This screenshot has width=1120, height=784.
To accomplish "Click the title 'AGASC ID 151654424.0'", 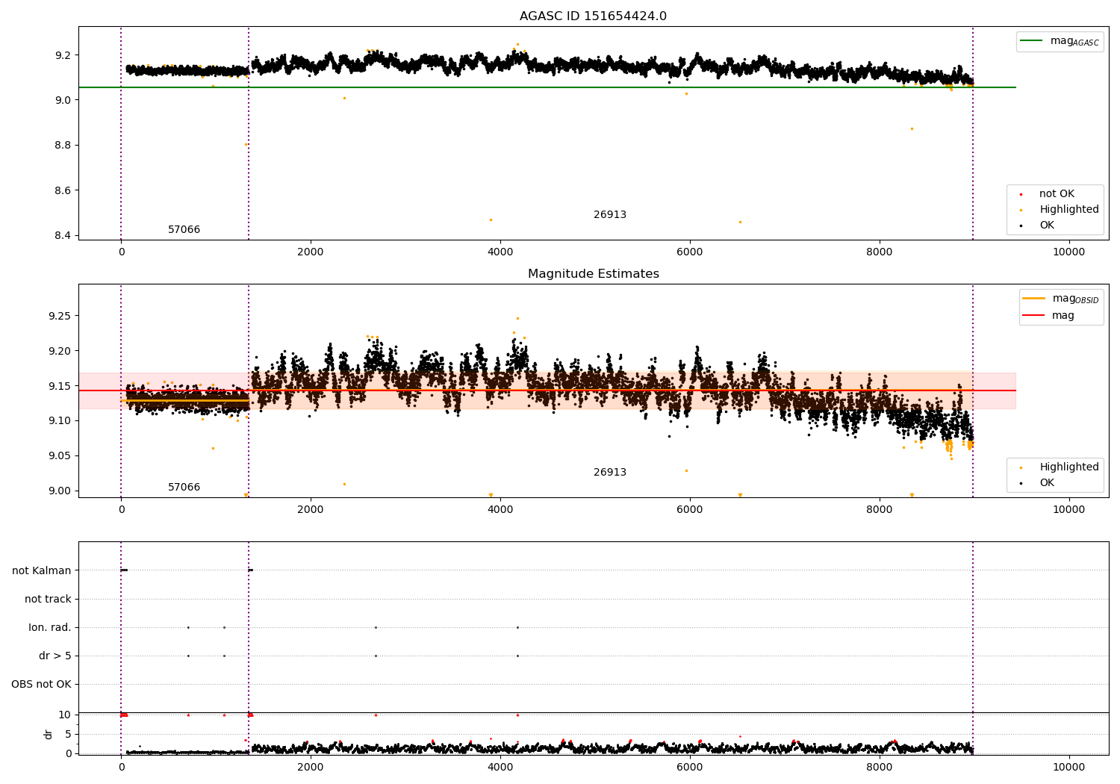I will (x=593, y=16).
